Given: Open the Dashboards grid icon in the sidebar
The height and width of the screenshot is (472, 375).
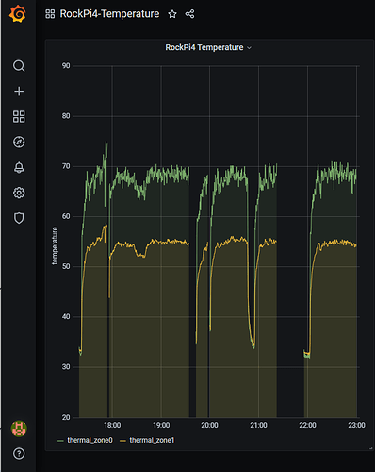Looking at the screenshot, I should [x=19, y=116].
